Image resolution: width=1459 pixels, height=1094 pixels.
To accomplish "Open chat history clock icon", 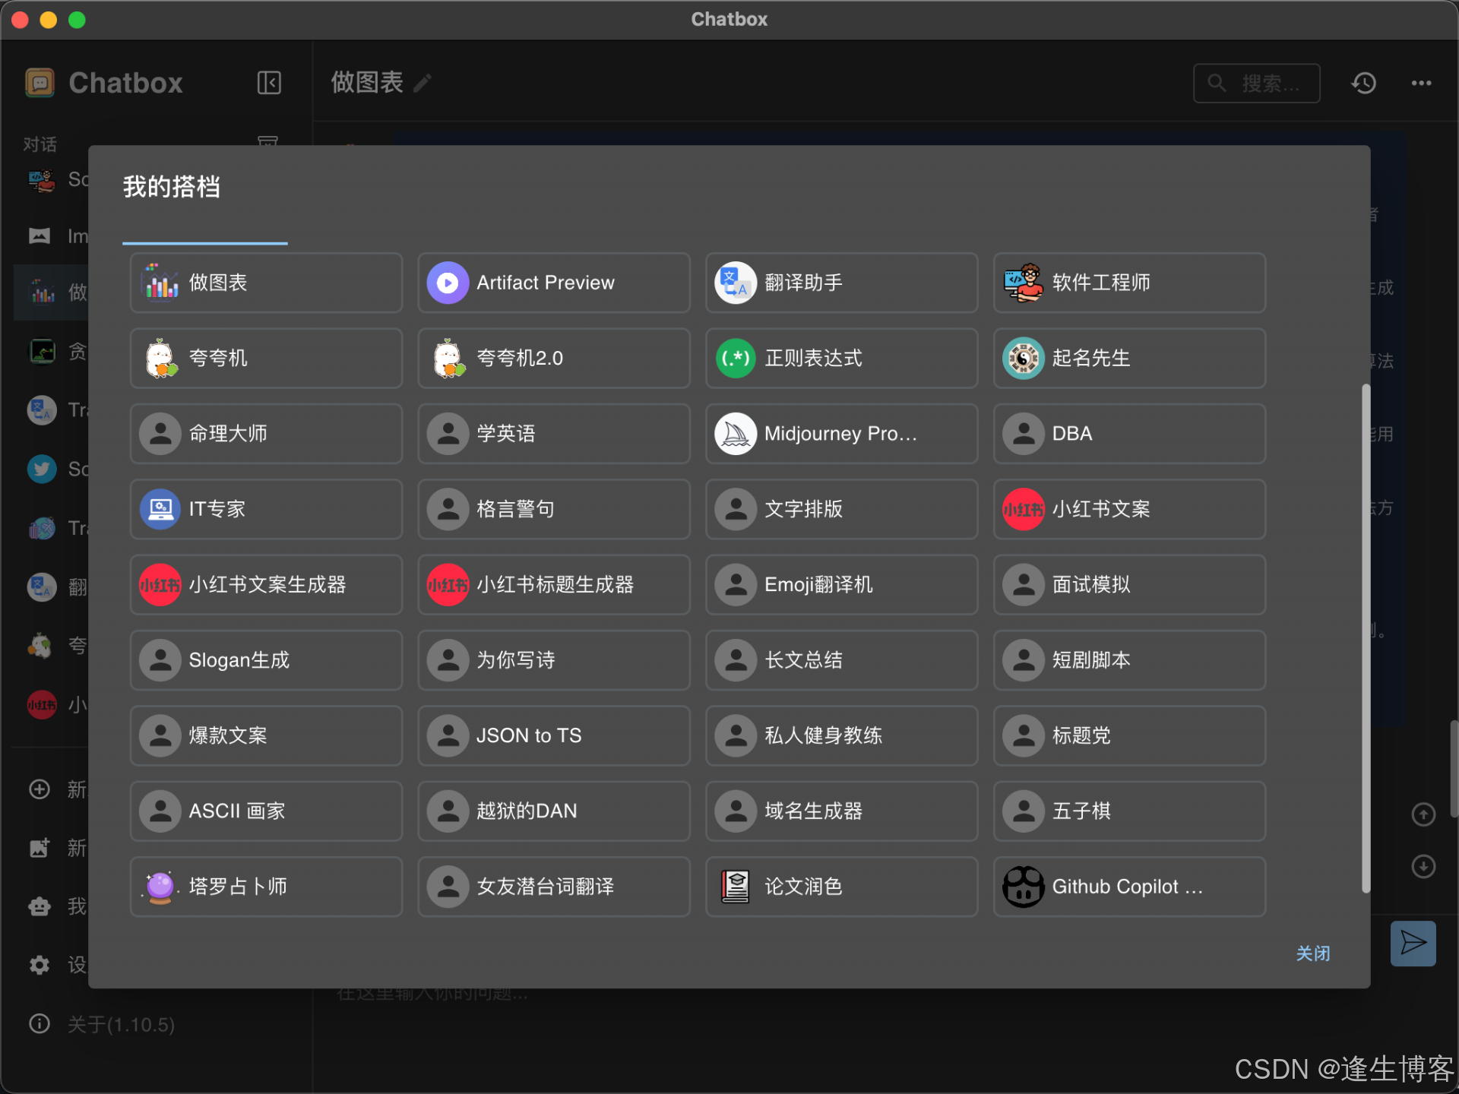I will tap(1364, 83).
